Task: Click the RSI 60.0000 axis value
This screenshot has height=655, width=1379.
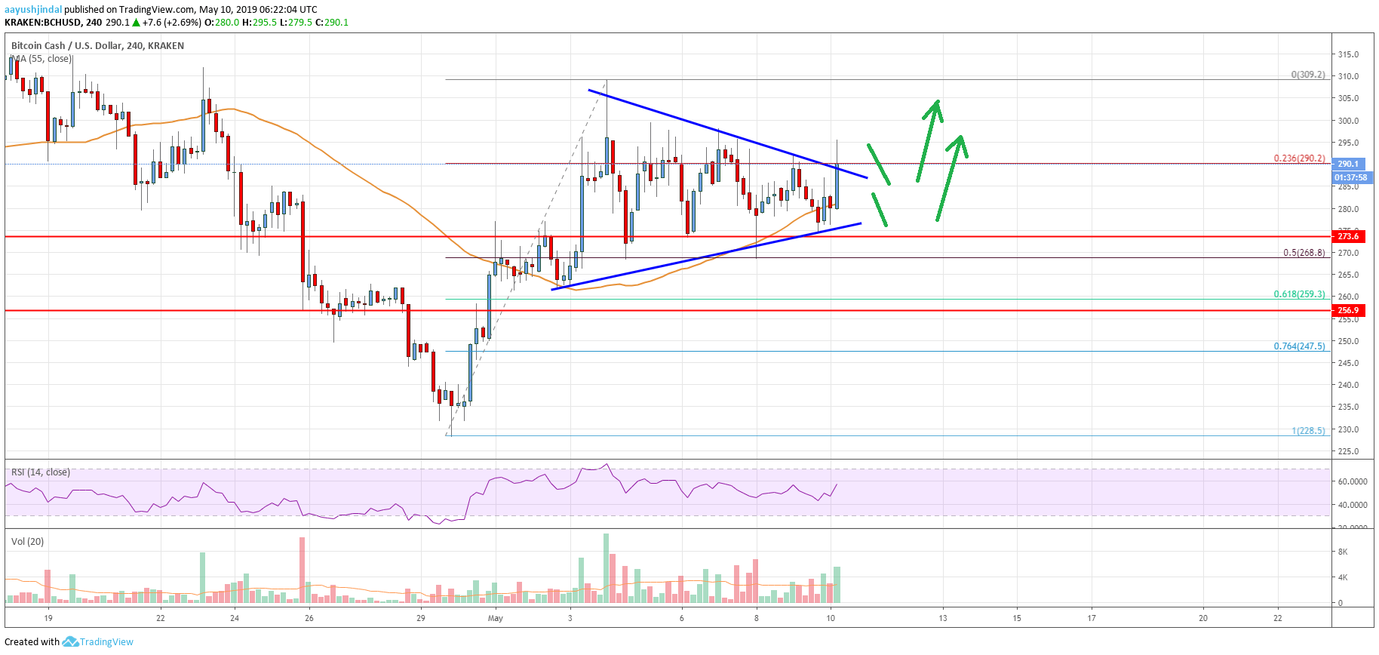Action: click(1353, 481)
